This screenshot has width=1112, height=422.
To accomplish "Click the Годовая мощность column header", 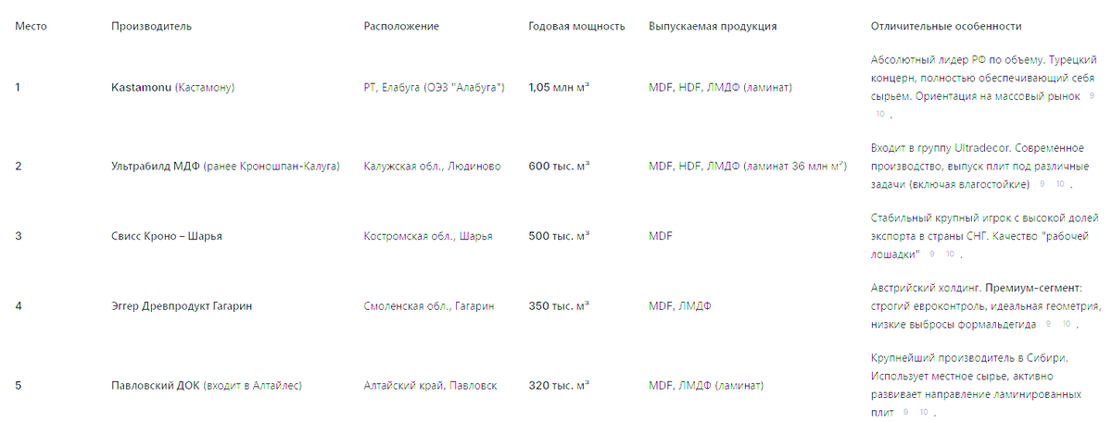I will click(x=576, y=26).
